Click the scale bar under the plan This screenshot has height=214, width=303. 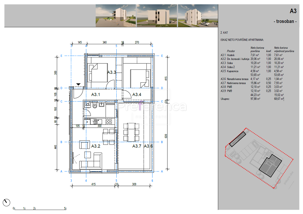pyautogui.click(x=40, y=208)
